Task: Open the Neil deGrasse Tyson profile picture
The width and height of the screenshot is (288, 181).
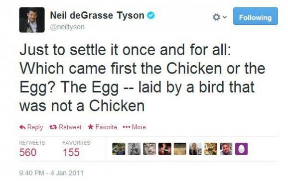Action: 32,20
